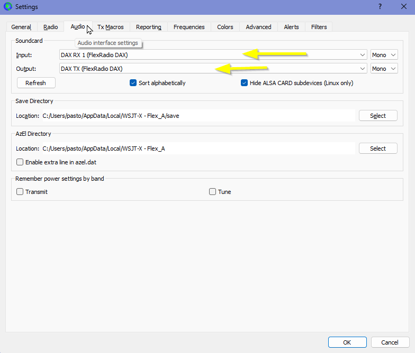This screenshot has height=353, width=415.
Task: Check the Transmit power setting box
Action: [20, 192]
